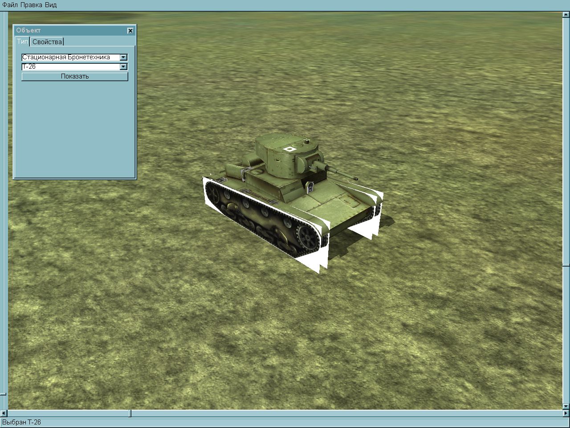
Task: Click the Т-26 unit combo box
Action: click(74, 67)
